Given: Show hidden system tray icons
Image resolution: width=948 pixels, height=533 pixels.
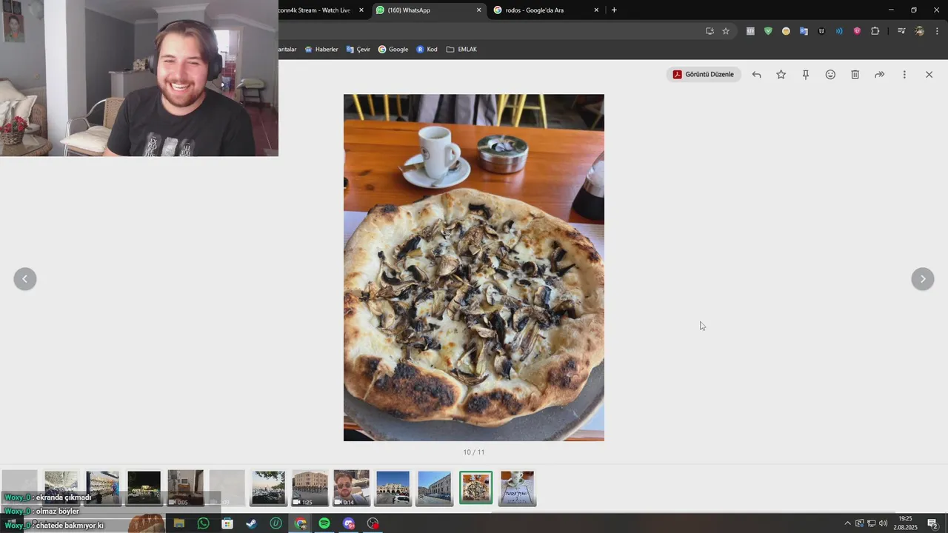Looking at the screenshot, I should 847,523.
